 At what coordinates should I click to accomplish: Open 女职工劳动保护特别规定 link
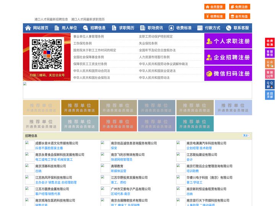(x=156, y=37)
